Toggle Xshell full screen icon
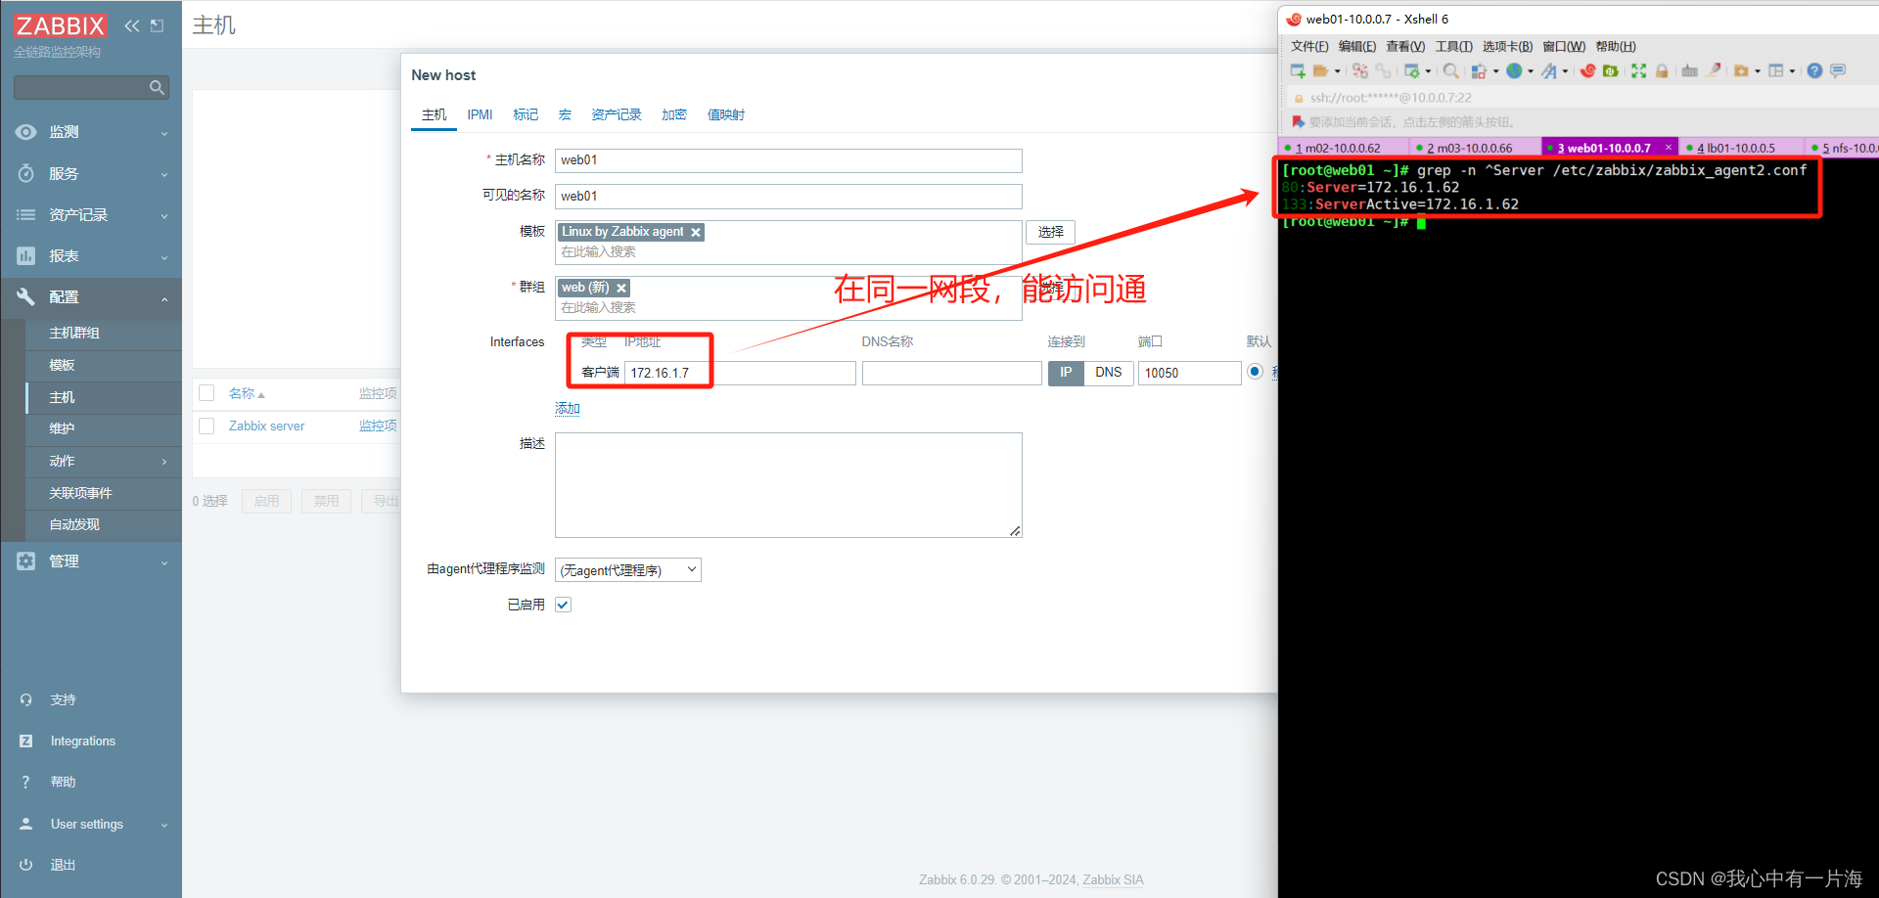 [1638, 70]
